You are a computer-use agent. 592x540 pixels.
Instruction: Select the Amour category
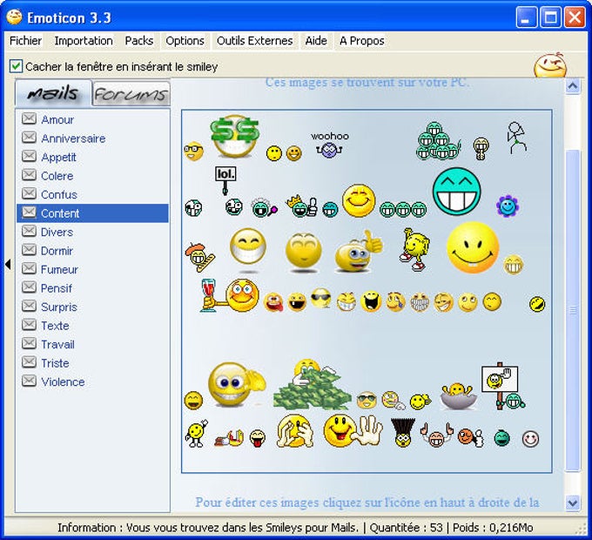tap(92, 119)
